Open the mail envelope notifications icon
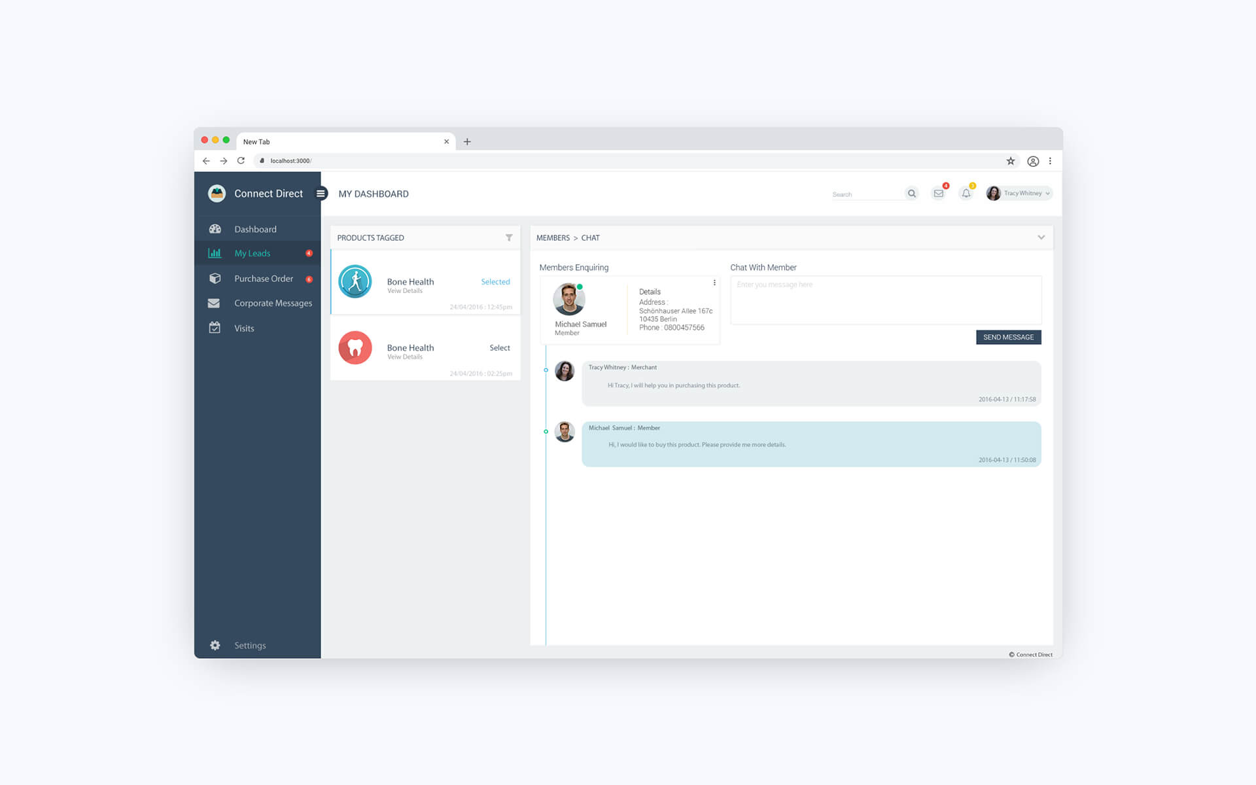1256x785 pixels. click(x=938, y=194)
